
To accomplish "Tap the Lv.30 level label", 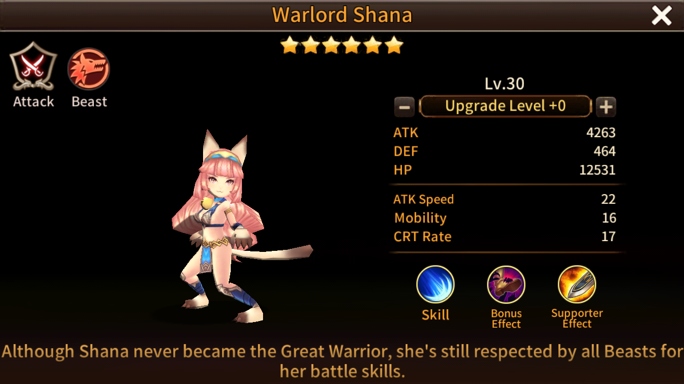I will (x=505, y=83).
